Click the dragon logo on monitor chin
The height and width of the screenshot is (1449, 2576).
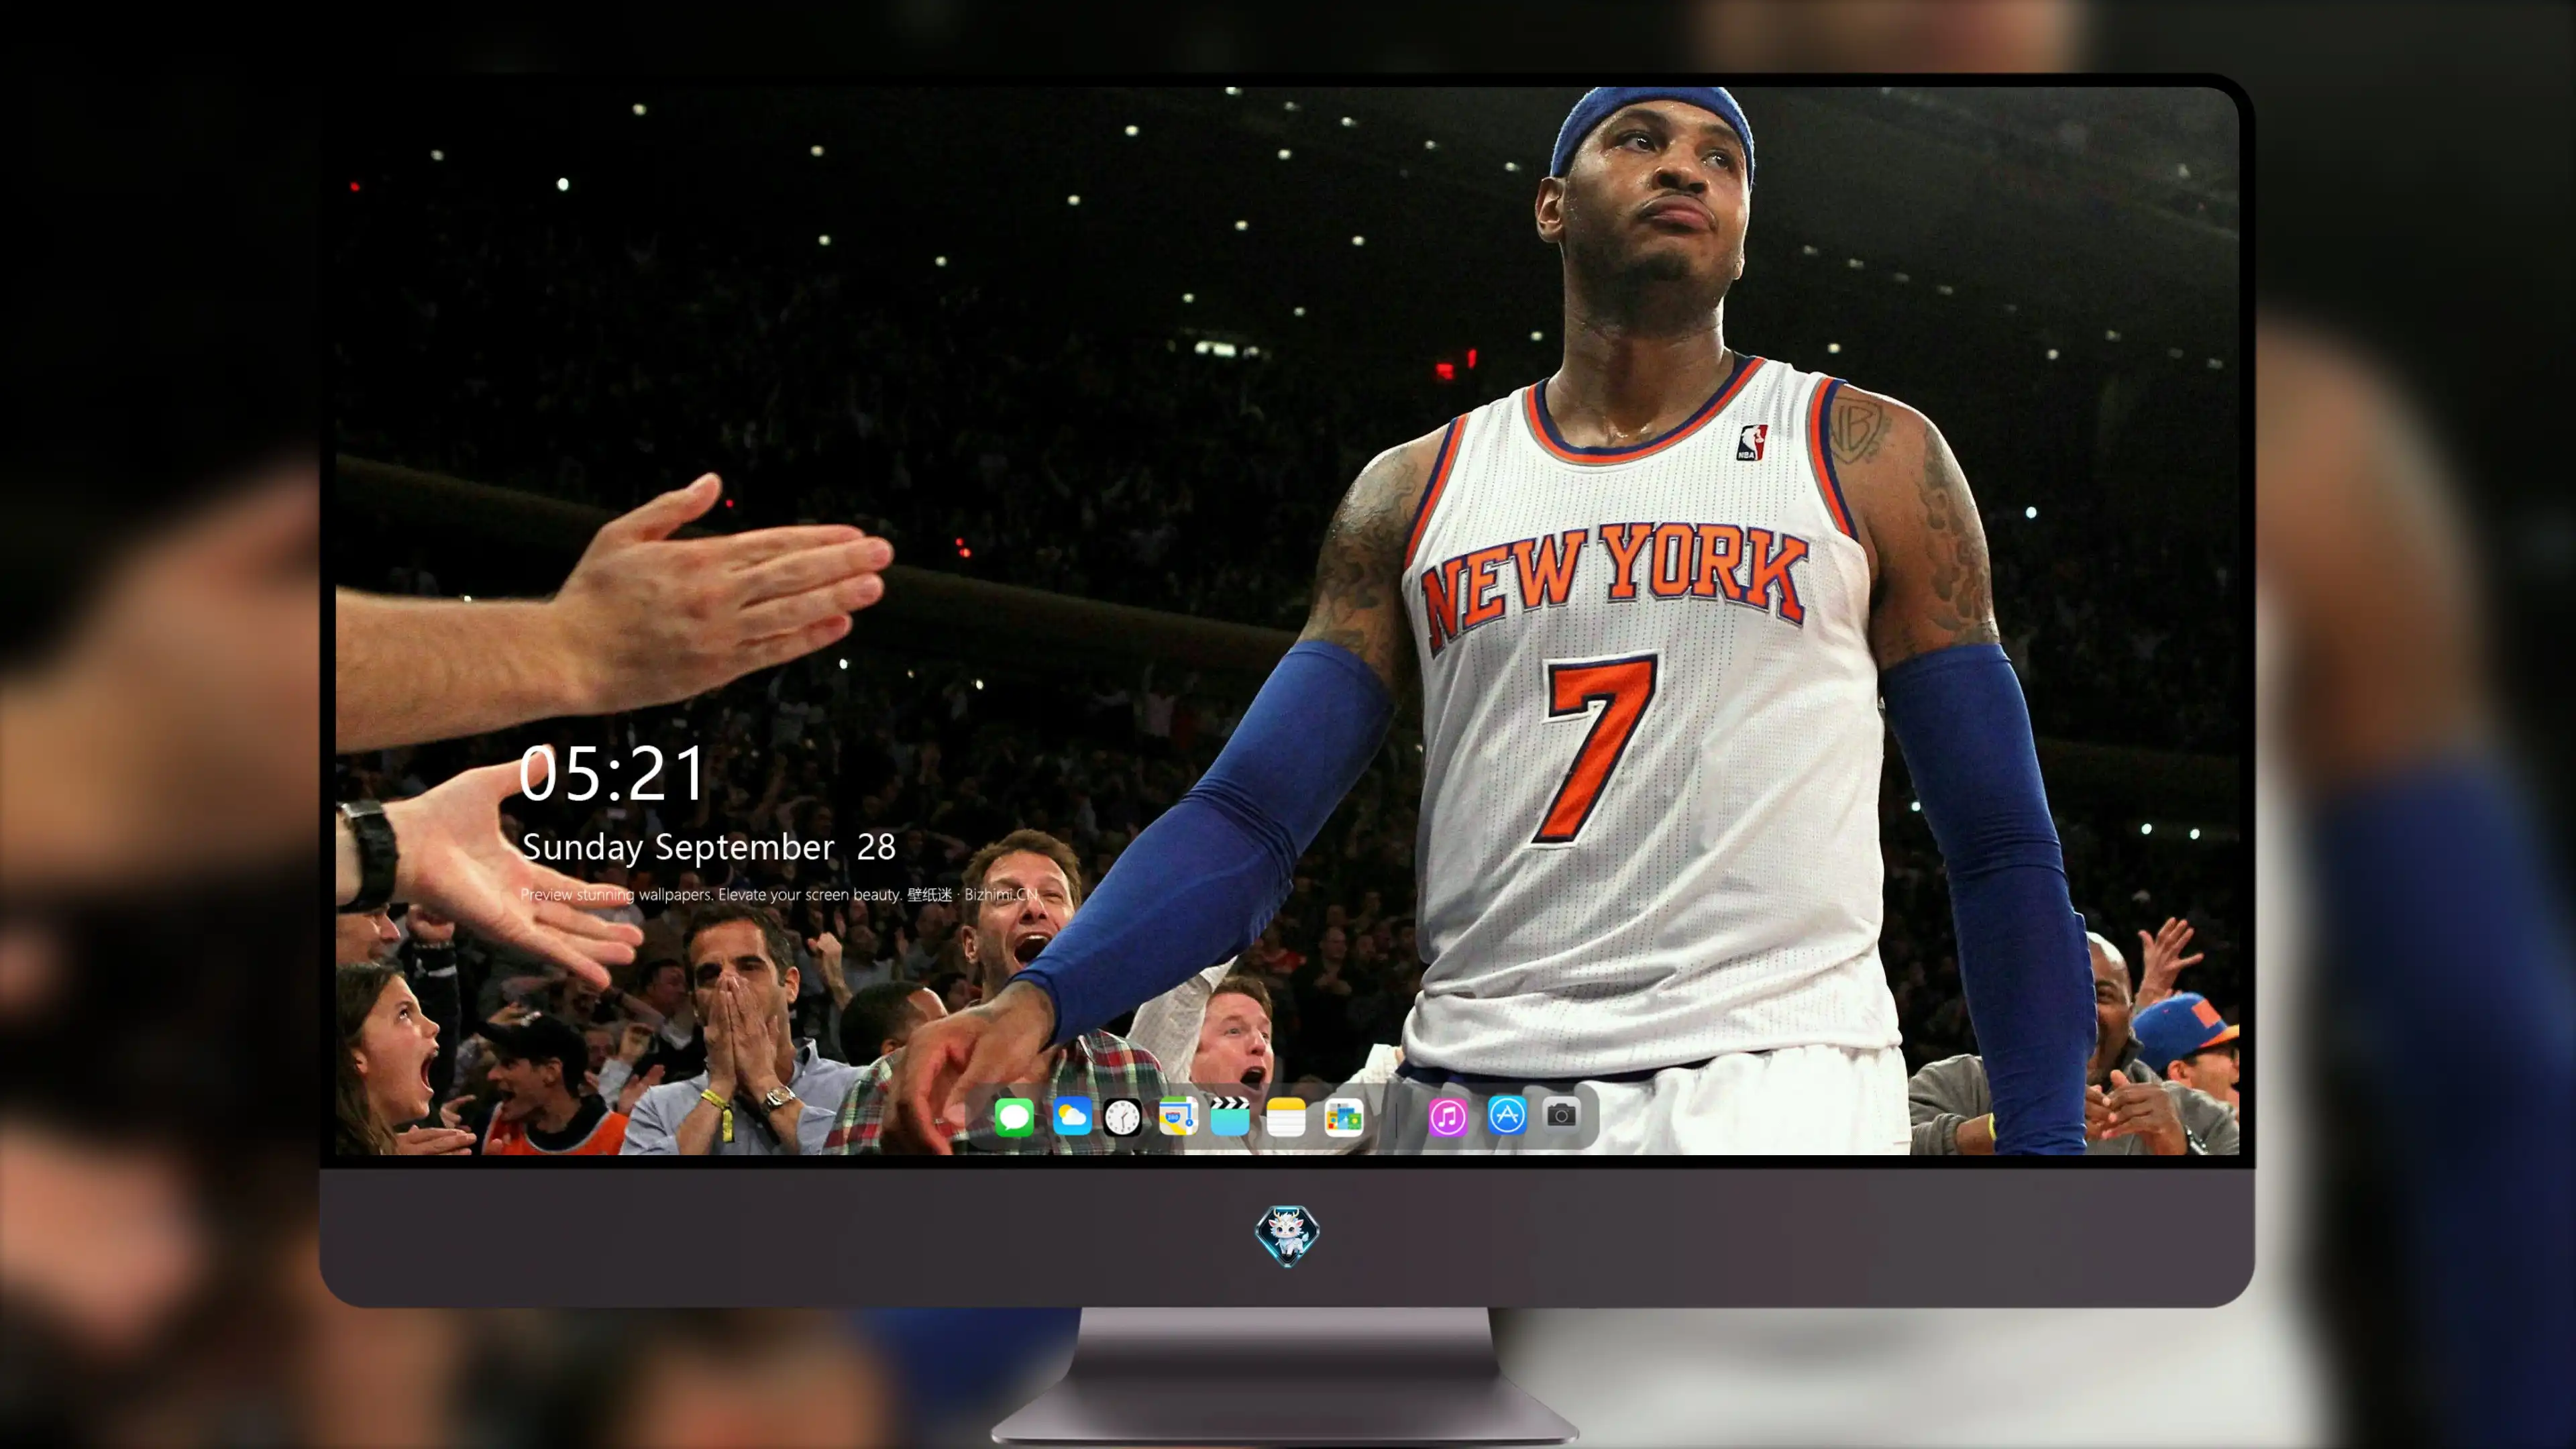[x=1287, y=1235]
